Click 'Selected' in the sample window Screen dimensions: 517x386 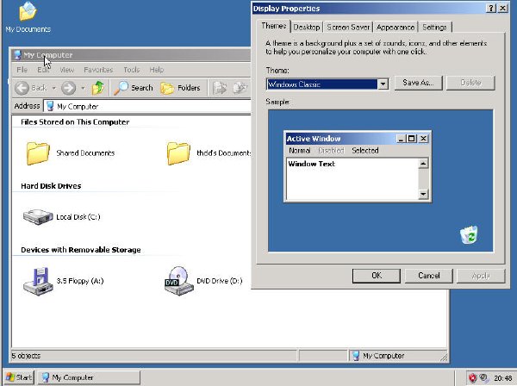point(365,151)
